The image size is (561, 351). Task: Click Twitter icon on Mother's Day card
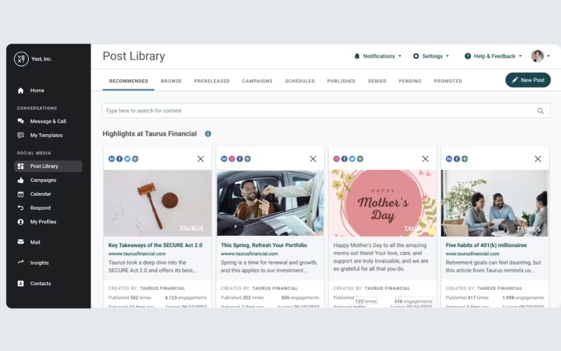pos(352,159)
